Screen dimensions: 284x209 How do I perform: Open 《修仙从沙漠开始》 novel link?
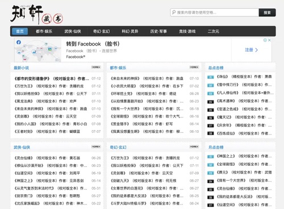pyautogui.click(x=51, y=166)
